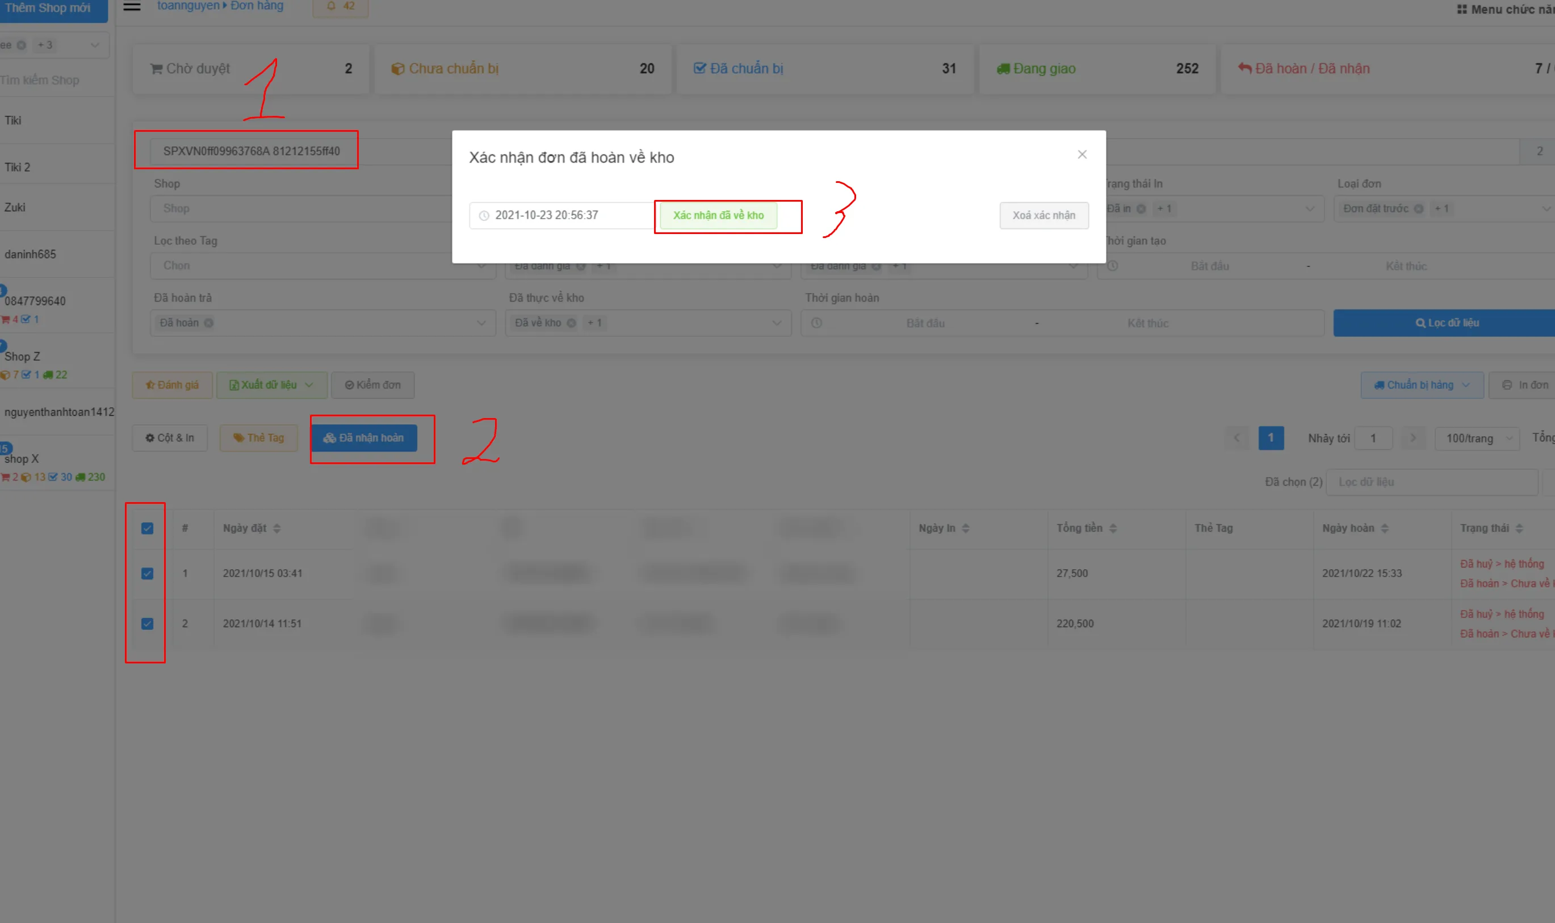
Task: Sort by the 'Ngày hoàn' column arrows
Action: pyautogui.click(x=1384, y=529)
